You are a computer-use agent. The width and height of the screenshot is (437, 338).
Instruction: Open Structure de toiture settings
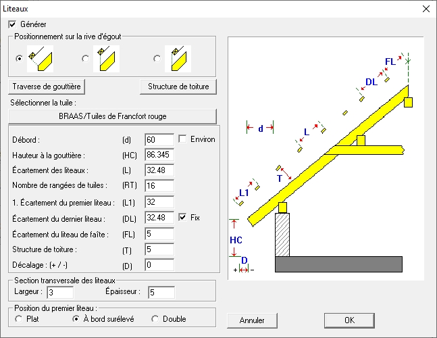(x=178, y=87)
